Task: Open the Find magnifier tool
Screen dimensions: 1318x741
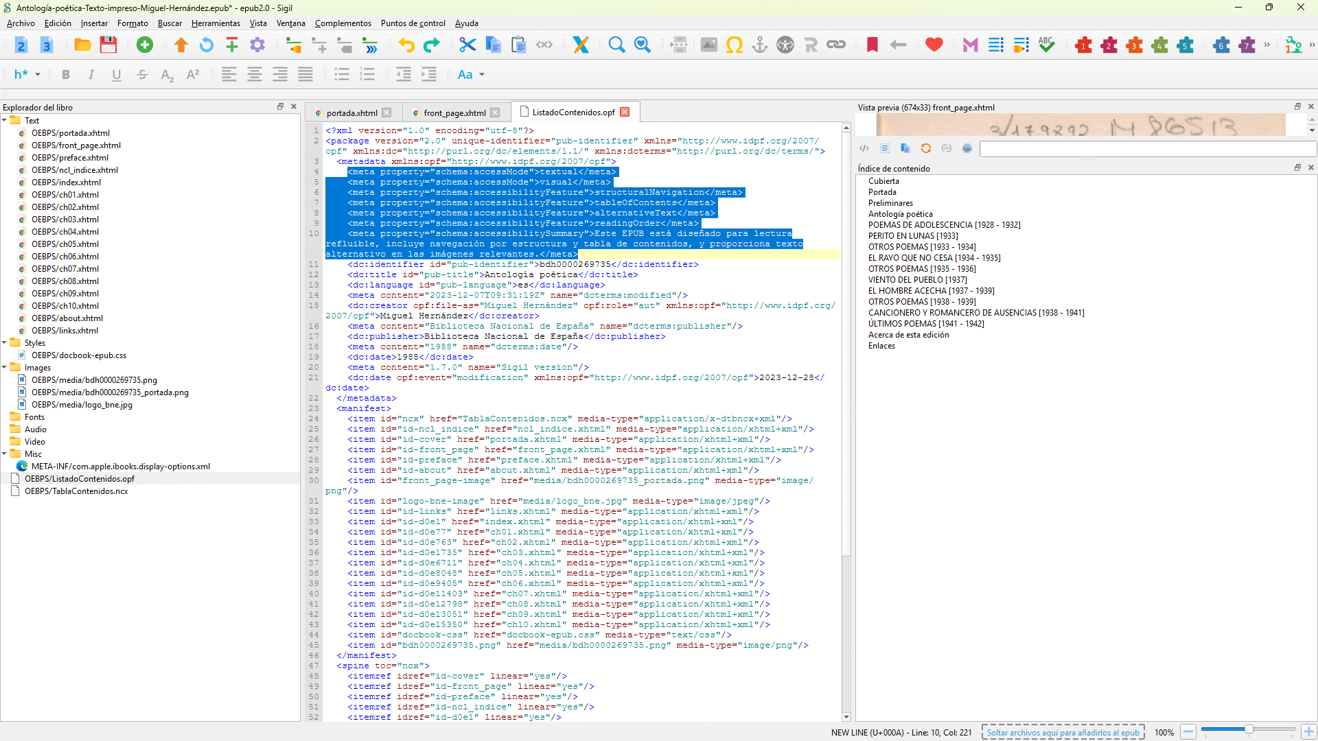Action: point(616,45)
